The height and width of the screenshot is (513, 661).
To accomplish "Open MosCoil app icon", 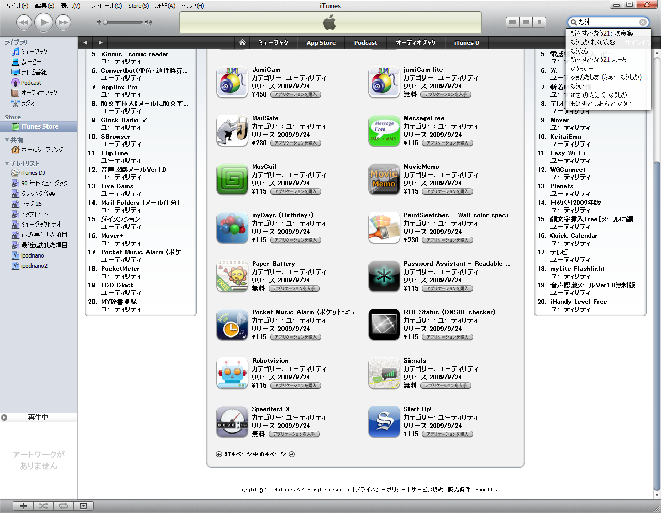I will pyautogui.click(x=232, y=179).
